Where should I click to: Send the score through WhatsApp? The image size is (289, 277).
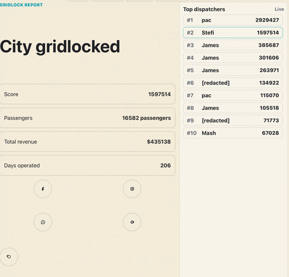pos(43,222)
